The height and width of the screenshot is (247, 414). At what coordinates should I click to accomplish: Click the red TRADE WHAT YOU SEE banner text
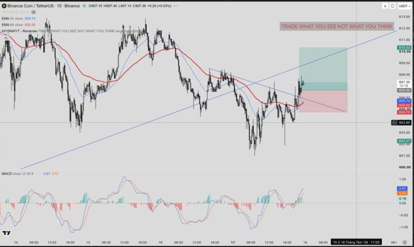(x=337, y=26)
